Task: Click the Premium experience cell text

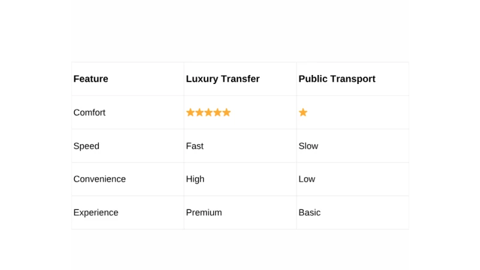Action: tap(204, 212)
